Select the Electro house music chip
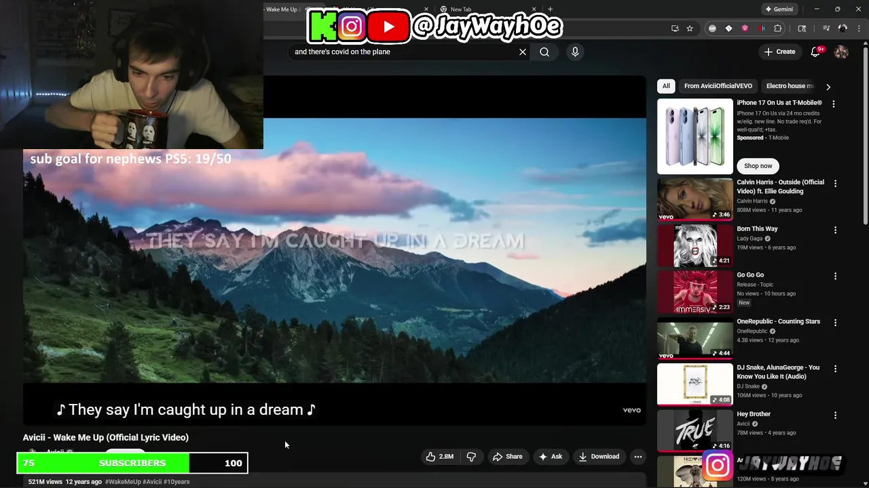This screenshot has width=869, height=488. 790,86
